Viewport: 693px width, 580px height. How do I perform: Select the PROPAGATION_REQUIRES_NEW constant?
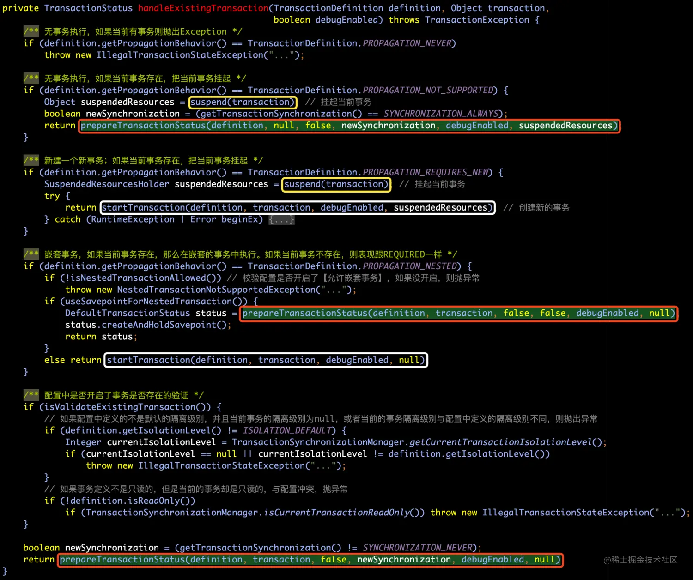pyautogui.click(x=426, y=173)
